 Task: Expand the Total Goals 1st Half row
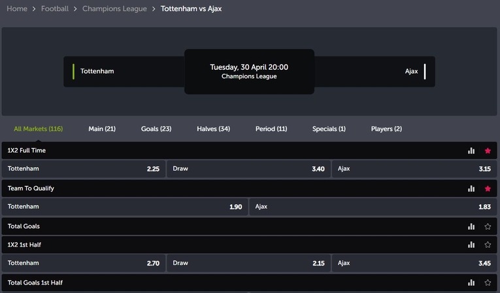pos(196,283)
